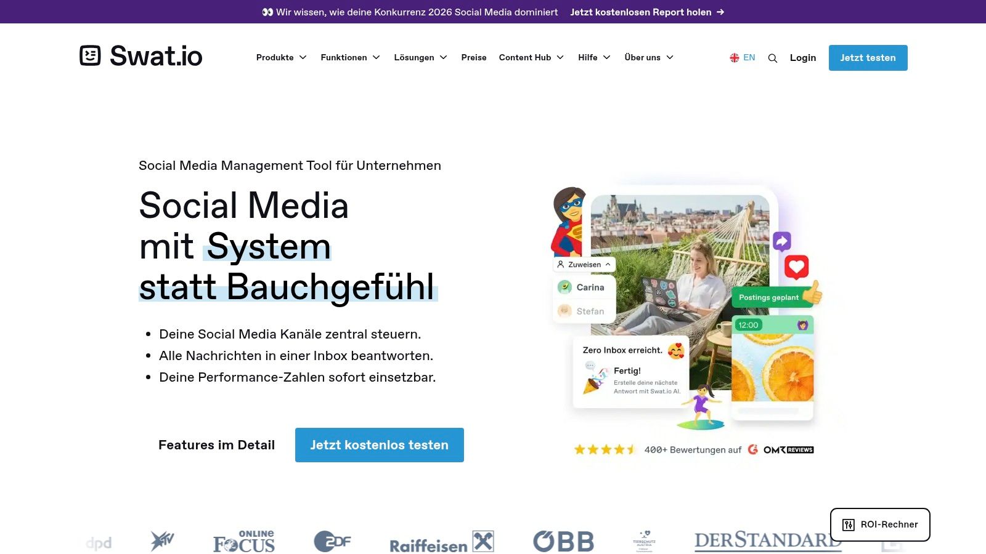Click the OMR Reviews logo
This screenshot has height=554, width=986.
pyautogui.click(x=789, y=450)
